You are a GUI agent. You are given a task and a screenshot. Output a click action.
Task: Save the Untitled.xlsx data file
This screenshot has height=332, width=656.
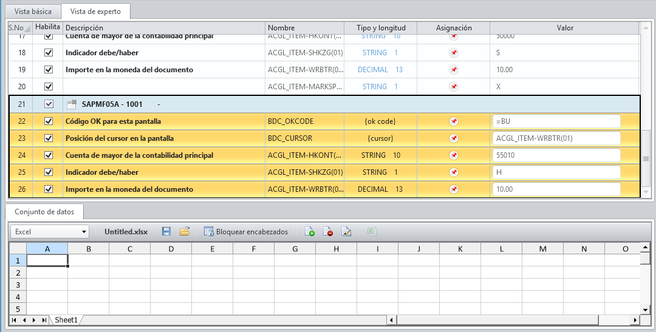point(166,231)
